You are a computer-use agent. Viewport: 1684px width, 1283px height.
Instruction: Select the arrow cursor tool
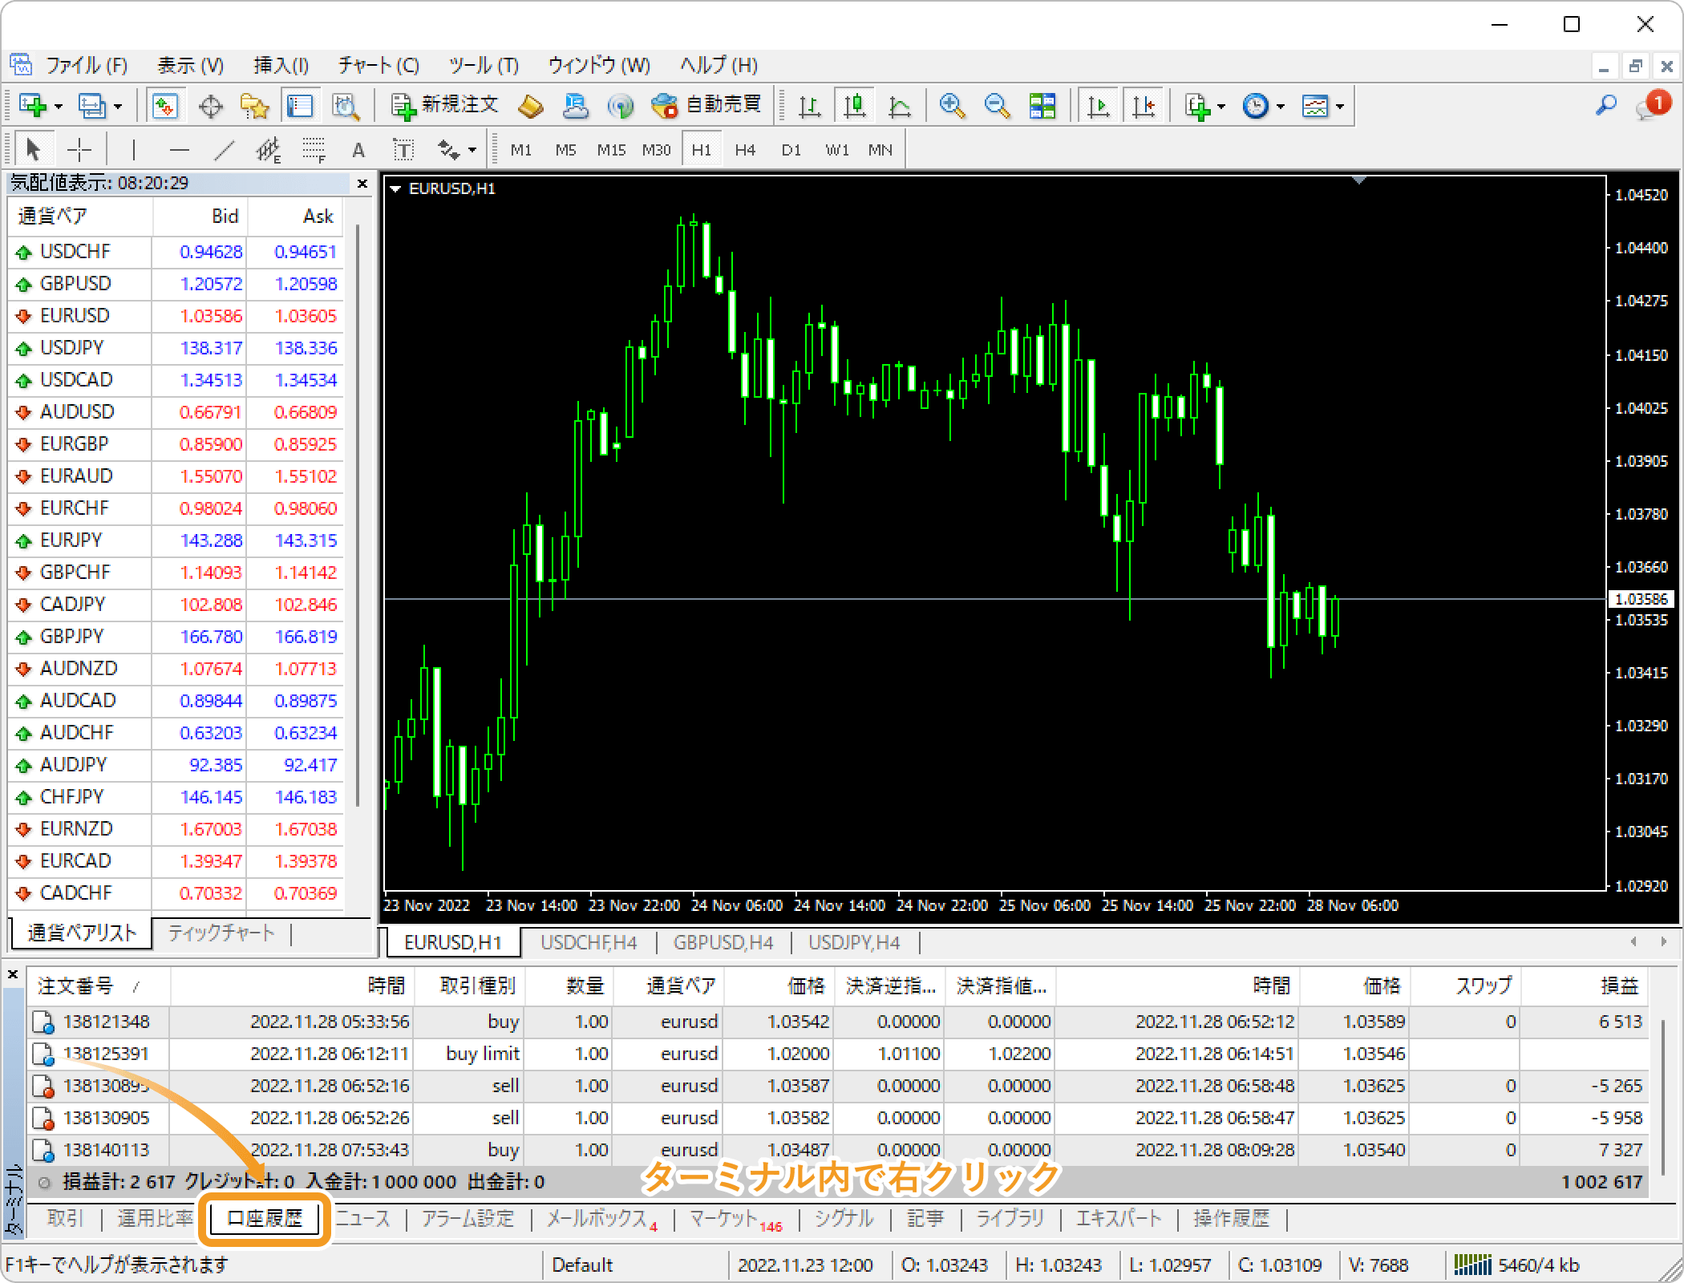coord(33,150)
